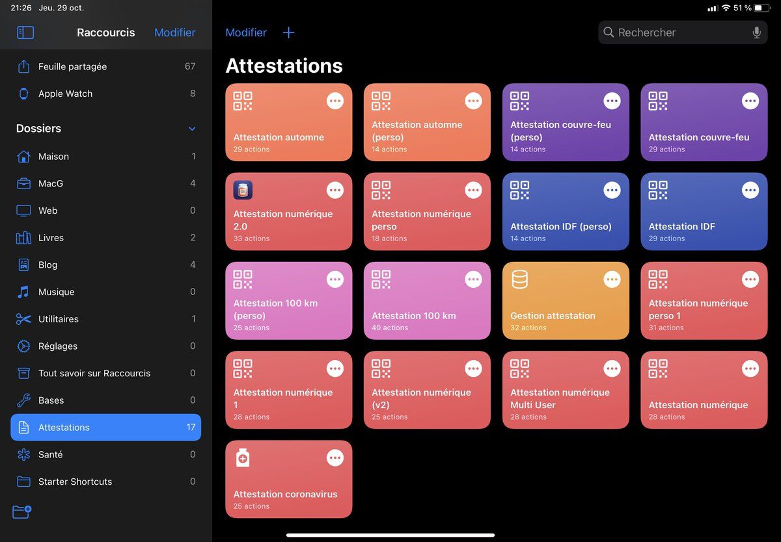The height and width of the screenshot is (542, 781).
Task: Click the Attestations page title
Action: (x=284, y=66)
